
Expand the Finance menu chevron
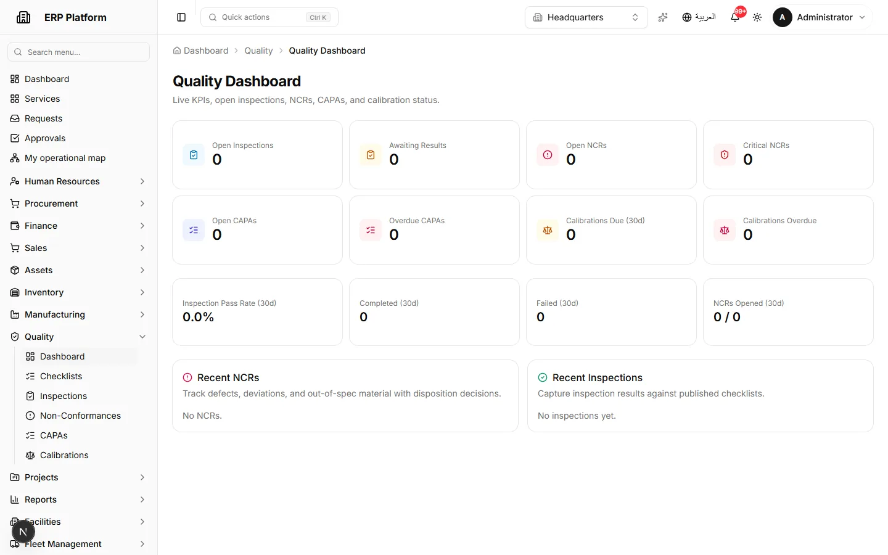point(142,226)
